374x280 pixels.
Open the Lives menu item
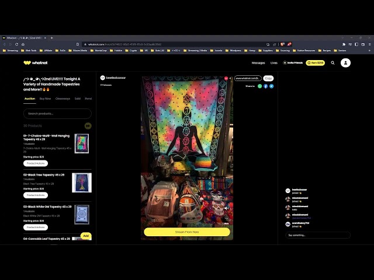pos(274,63)
